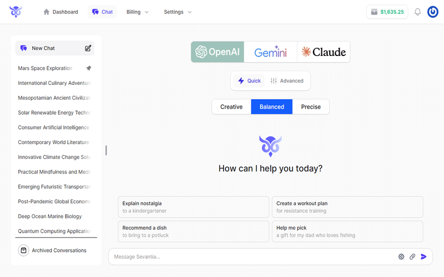Choose the Claude model tab
The height and width of the screenshot is (277, 444).
coord(324,52)
